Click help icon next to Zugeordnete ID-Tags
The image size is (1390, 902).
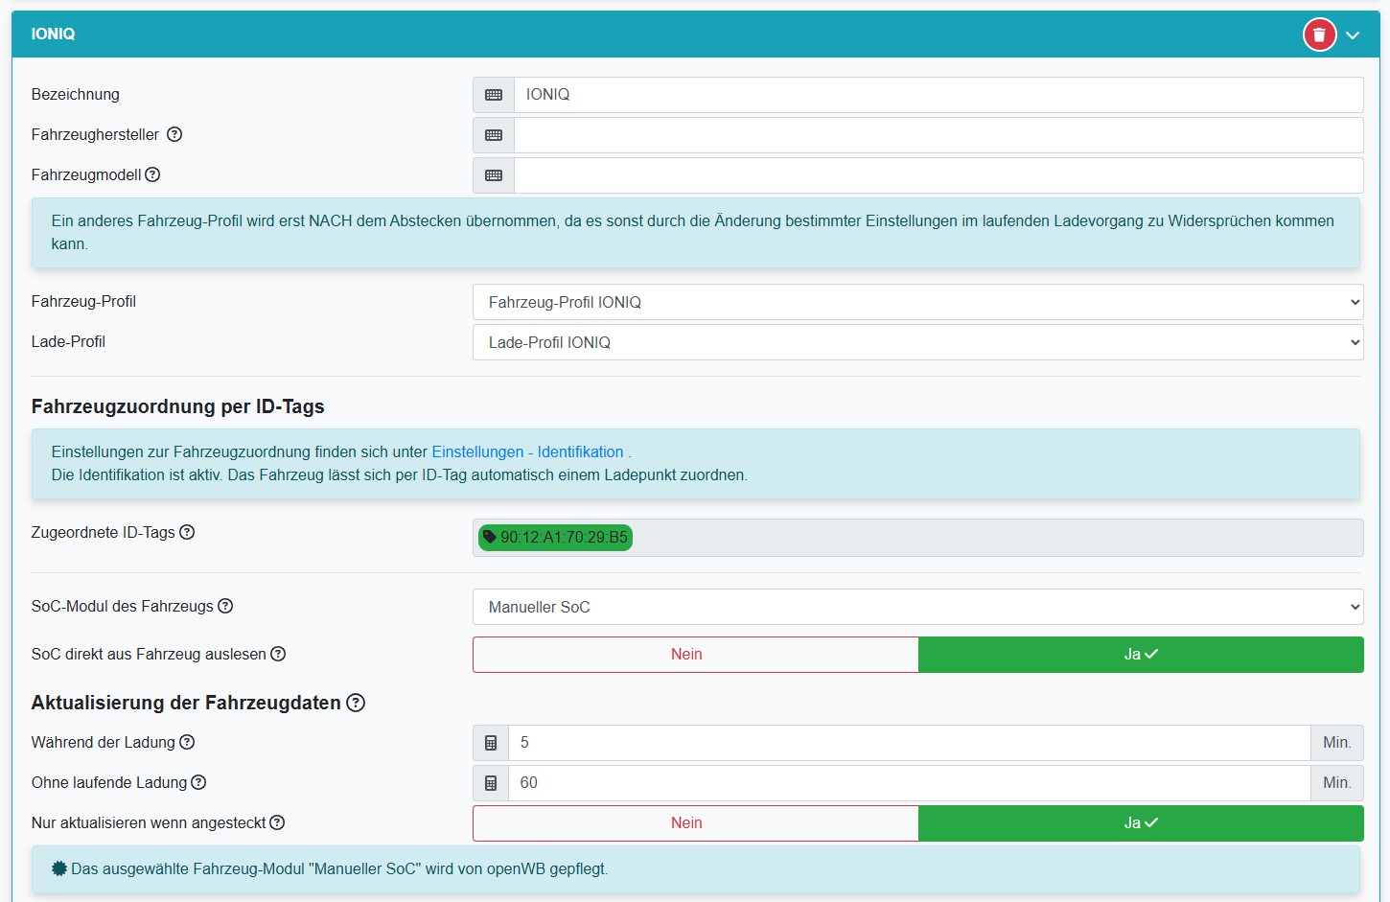[x=187, y=532]
